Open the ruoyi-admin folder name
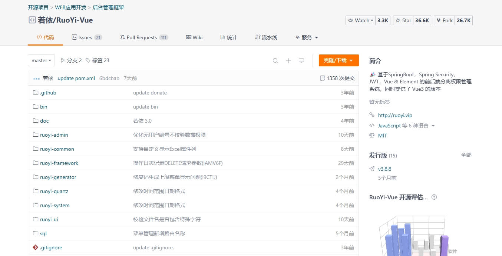This screenshot has height=256, width=502. pos(54,135)
